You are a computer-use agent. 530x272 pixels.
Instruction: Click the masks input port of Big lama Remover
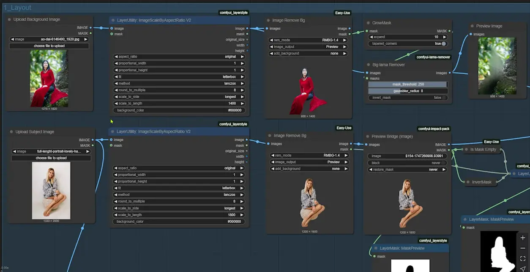(x=367, y=78)
